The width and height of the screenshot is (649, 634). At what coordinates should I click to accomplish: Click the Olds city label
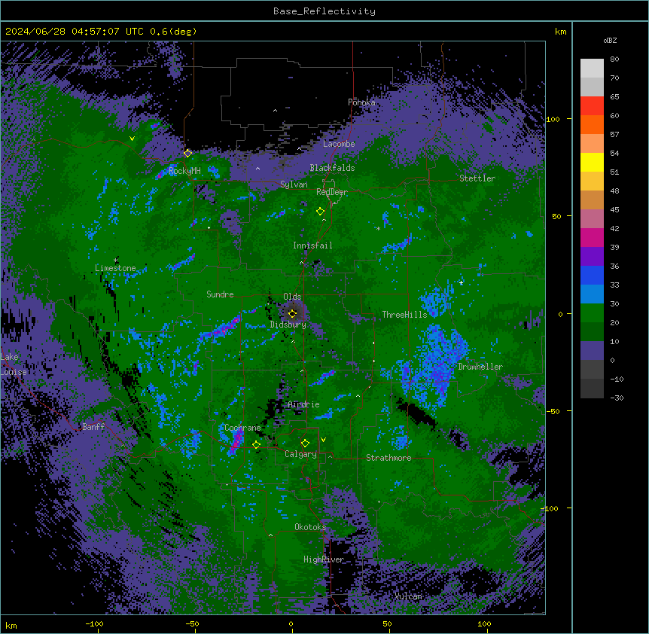pyautogui.click(x=292, y=297)
